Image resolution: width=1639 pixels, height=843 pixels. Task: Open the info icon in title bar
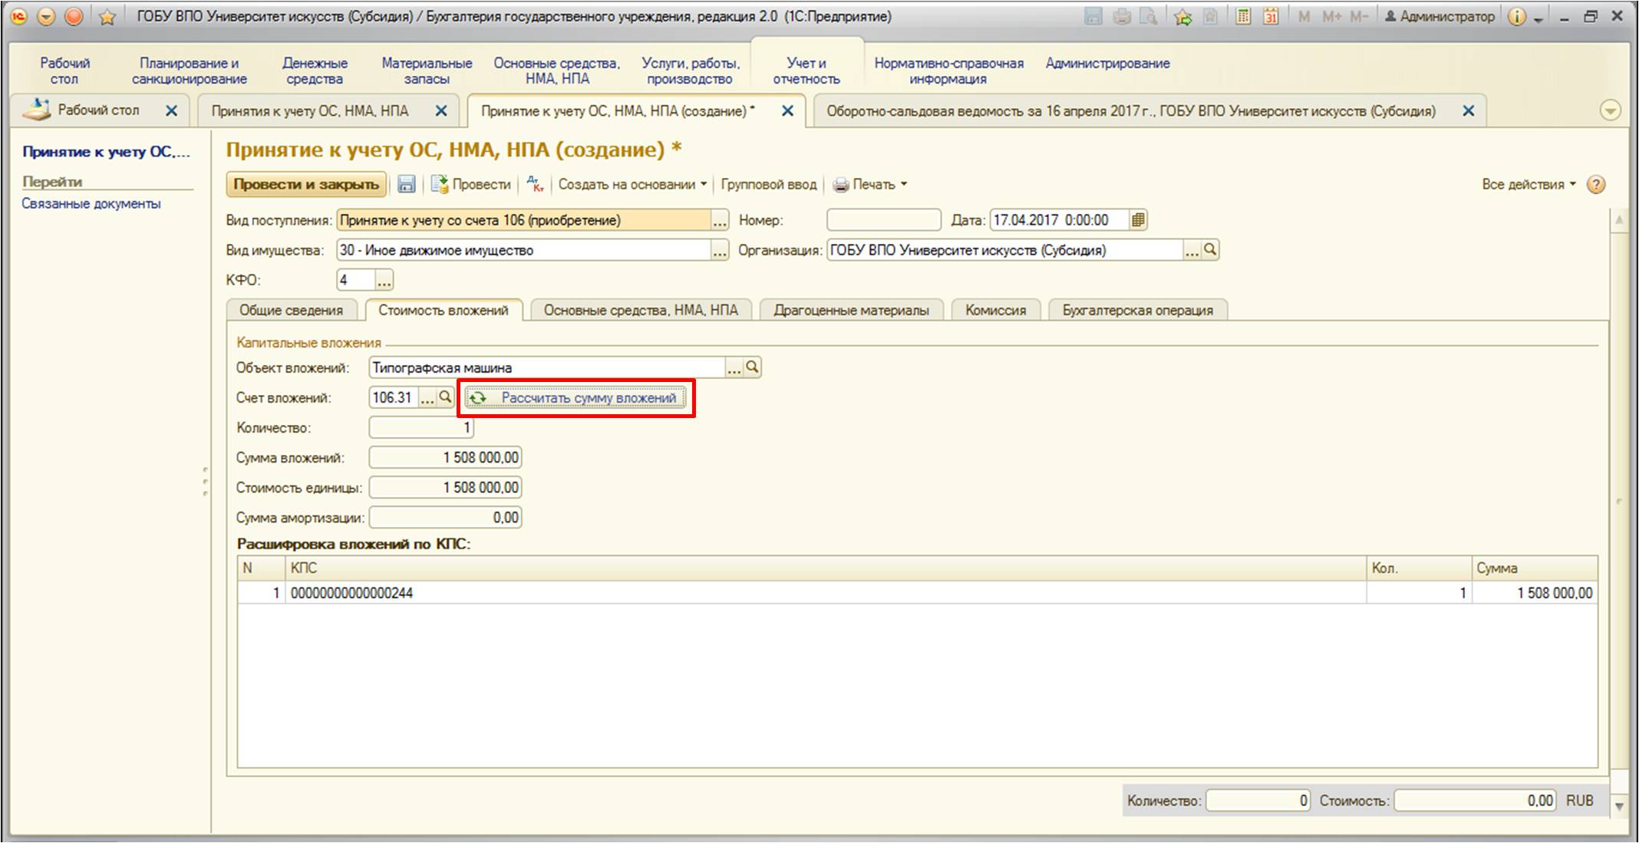pos(1516,16)
